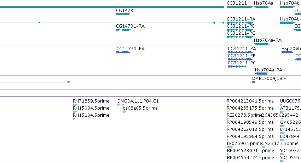Viewport: 301px width, 163px height.
Task: Open the CG31211-RA transcript label
Action: 241,19
